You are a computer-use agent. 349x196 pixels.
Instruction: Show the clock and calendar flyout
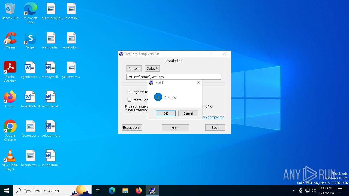point(326,191)
